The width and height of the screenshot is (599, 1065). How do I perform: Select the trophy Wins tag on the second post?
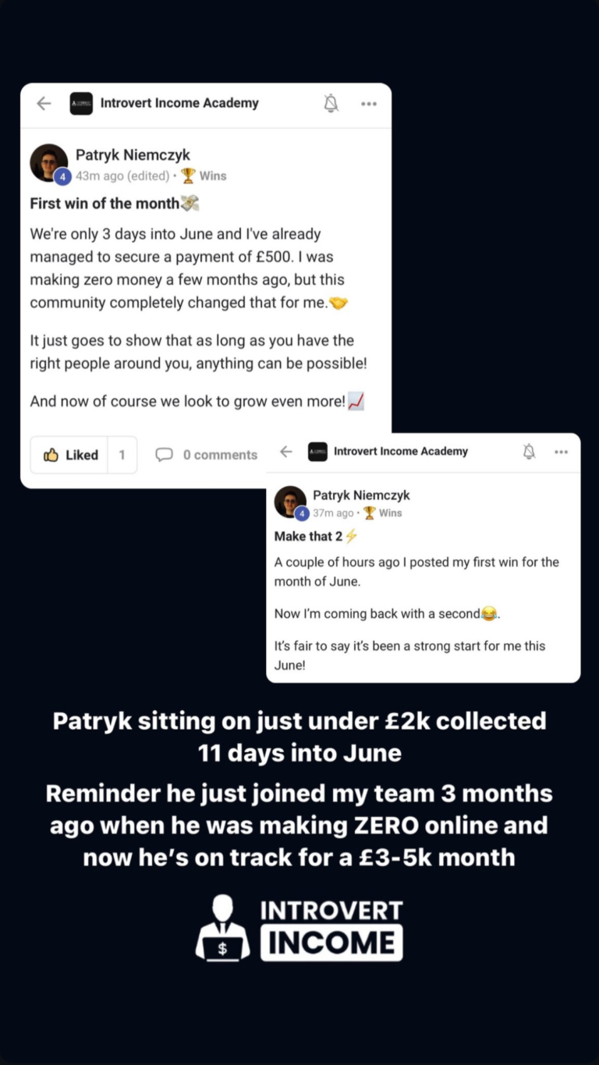pos(383,513)
